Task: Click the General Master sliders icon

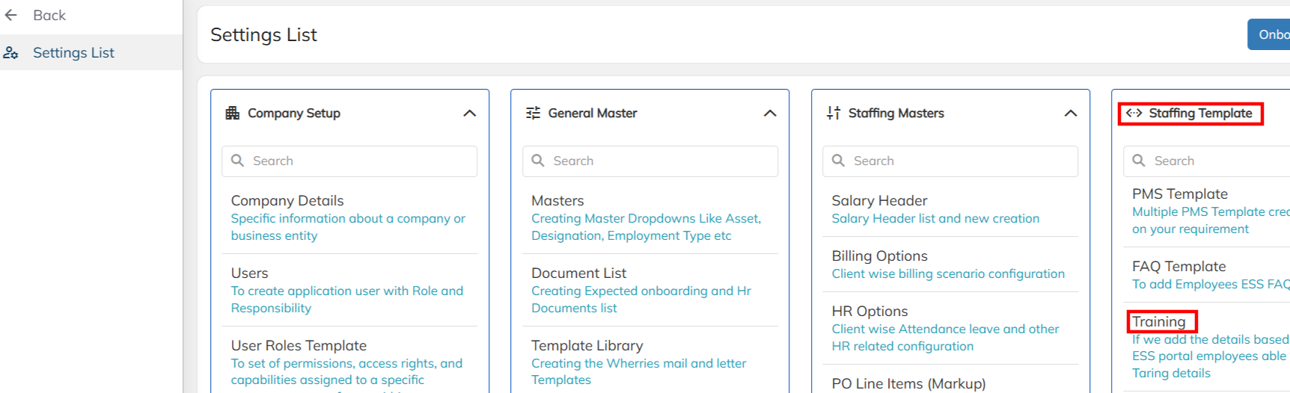Action: (533, 113)
